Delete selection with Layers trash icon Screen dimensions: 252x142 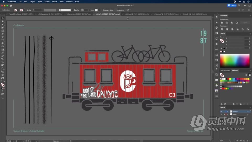click(248, 140)
